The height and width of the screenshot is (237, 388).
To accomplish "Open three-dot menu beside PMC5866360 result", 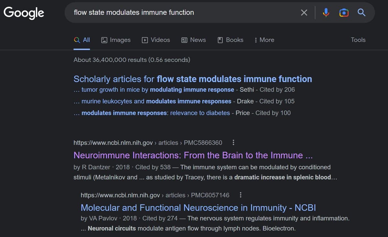I will click(x=233, y=143).
